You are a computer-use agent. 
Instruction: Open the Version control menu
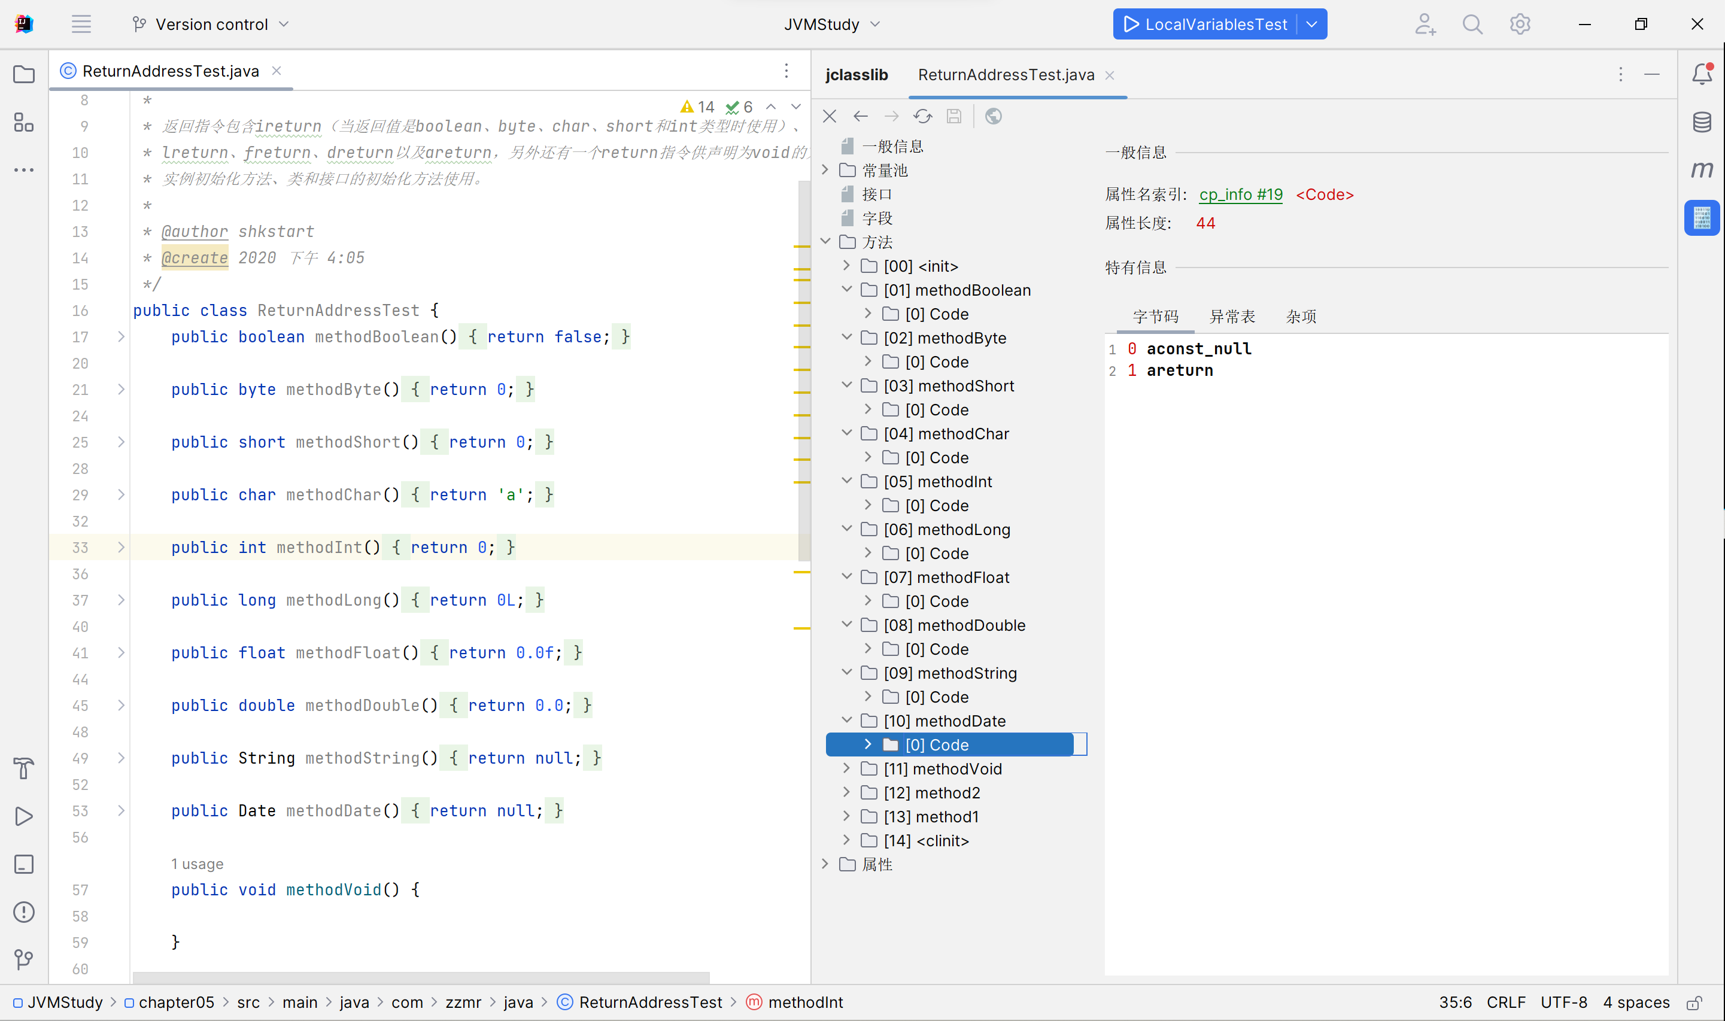click(211, 25)
